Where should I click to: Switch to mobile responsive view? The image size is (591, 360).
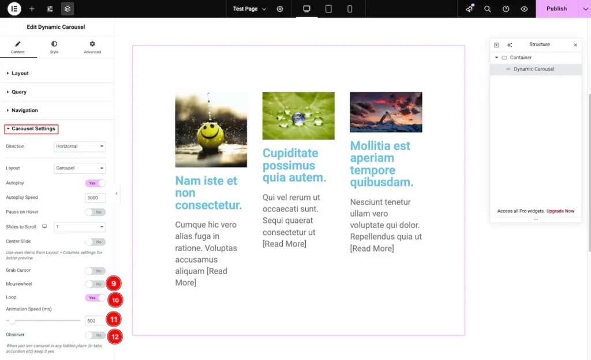350,9
